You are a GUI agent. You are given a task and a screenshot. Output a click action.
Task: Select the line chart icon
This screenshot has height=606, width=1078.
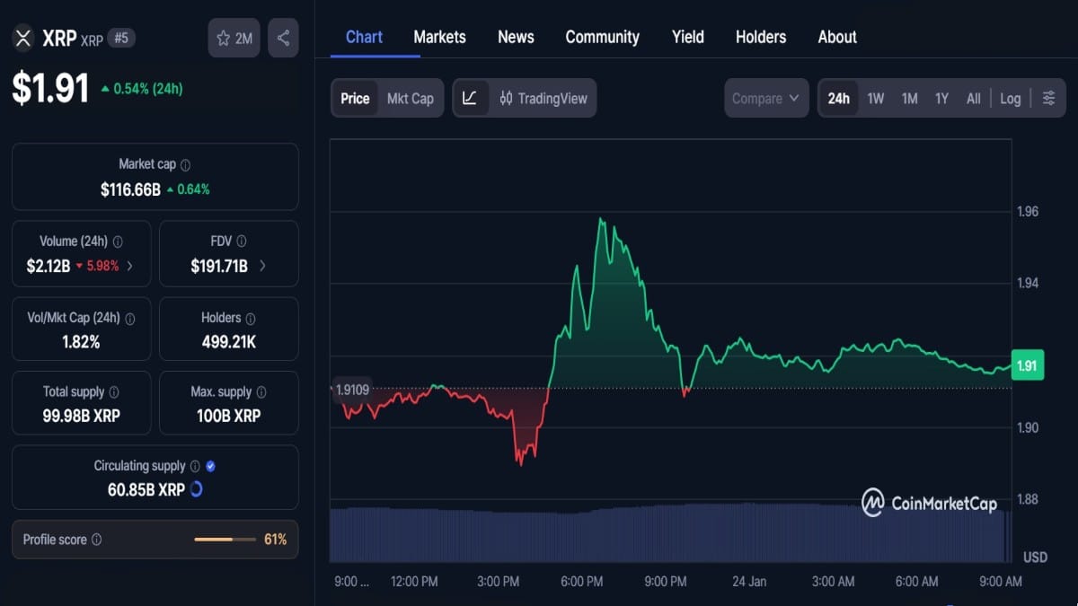point(470,98)
